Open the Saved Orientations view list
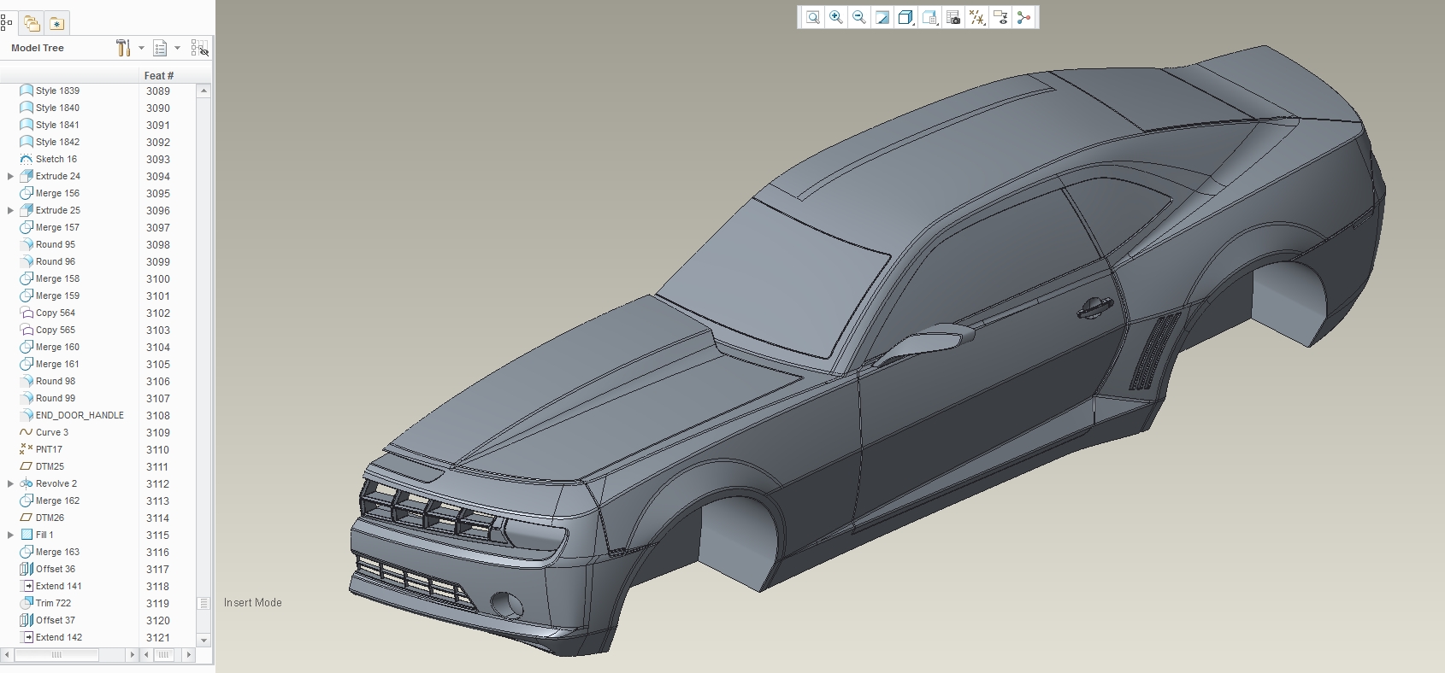1445x673 pixels. [930, 17]
